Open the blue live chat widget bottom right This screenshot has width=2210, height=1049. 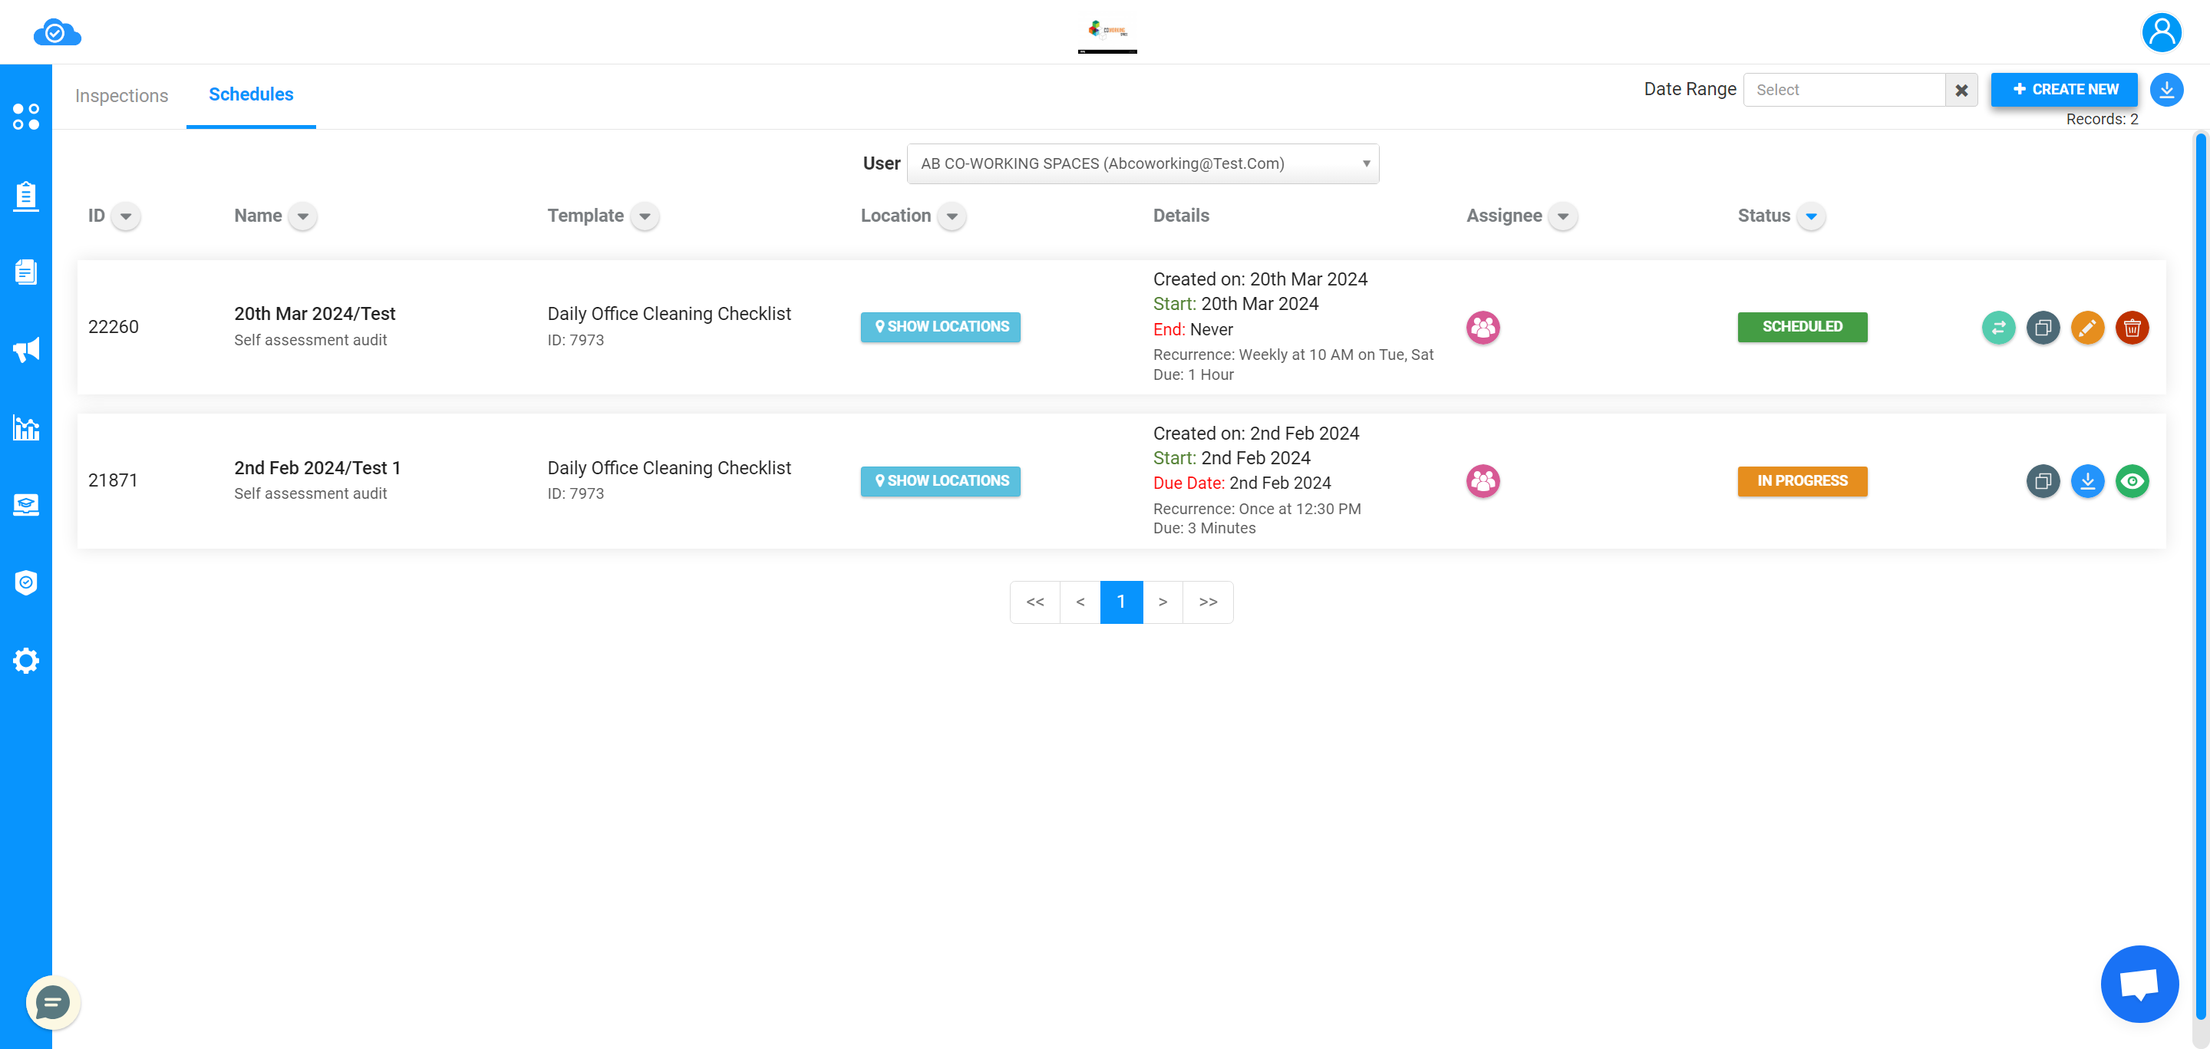tap(2139, 983)
